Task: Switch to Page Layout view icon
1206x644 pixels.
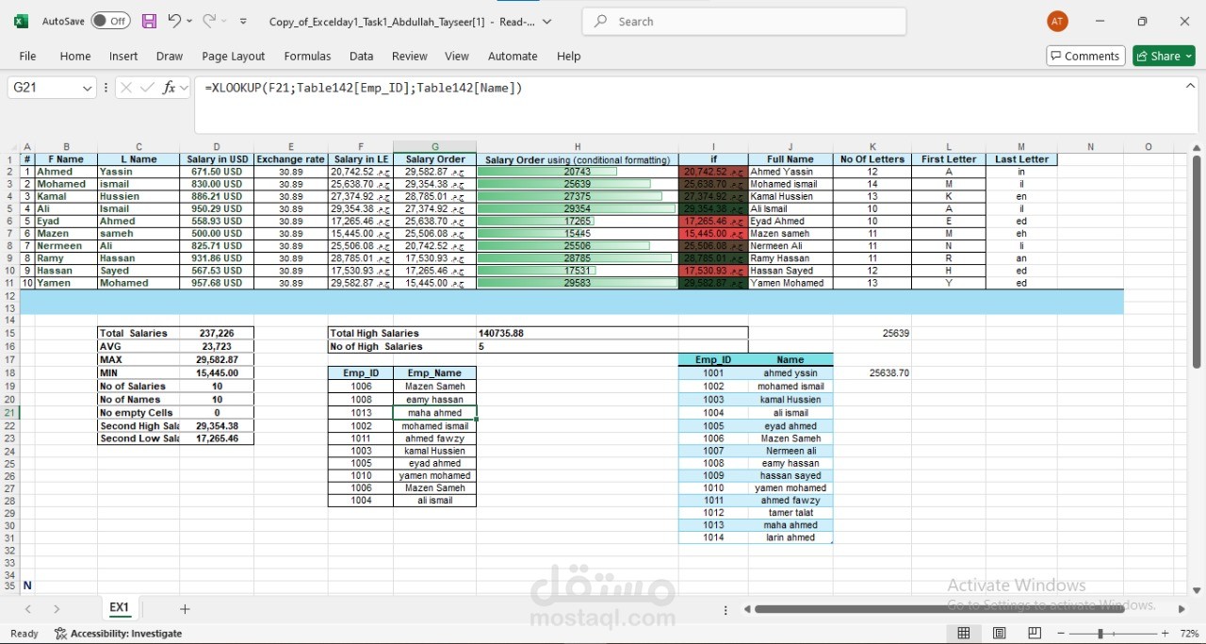Action: coord(1000,634)
